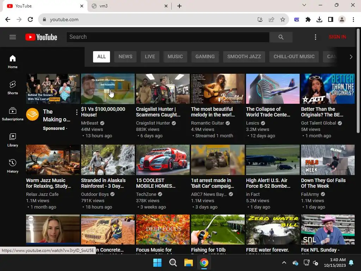Click the padlock site info icon
The width and height of the screenshot is (361, 271).
pos(44,20)
